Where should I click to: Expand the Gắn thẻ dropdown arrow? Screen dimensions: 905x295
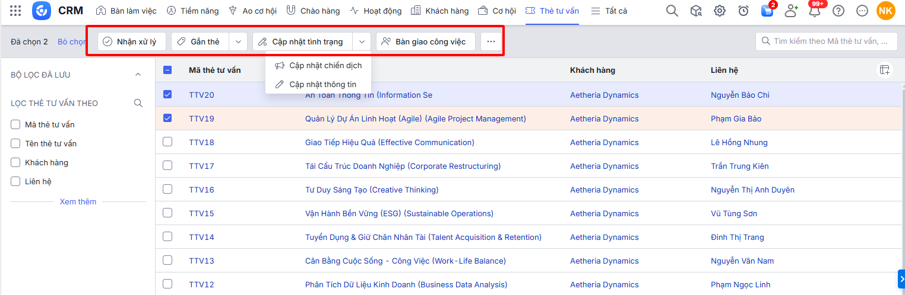point(238,41)
